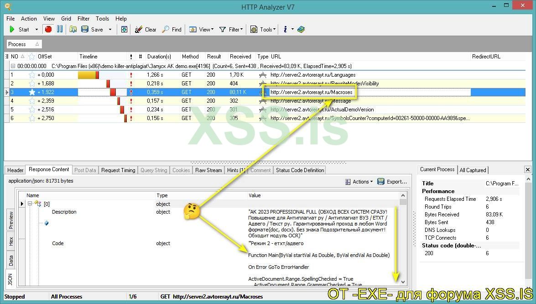This screenshot has height=304, width=536.
Task: Click the toolbar icon left of Clear
Action: pos(124,29)
